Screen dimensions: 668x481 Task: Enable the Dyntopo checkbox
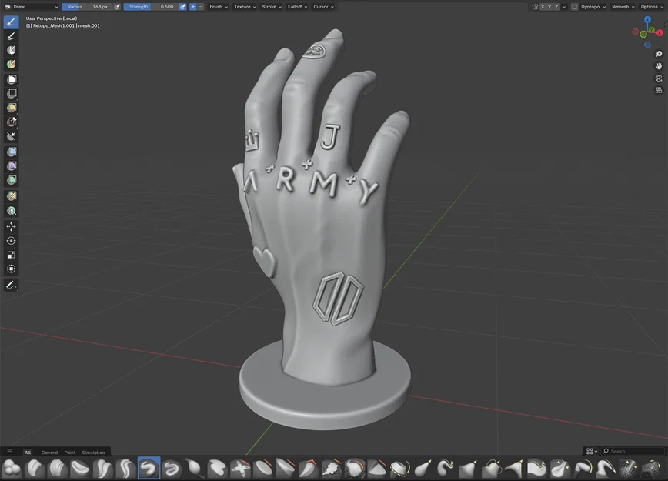coord(574,7)
